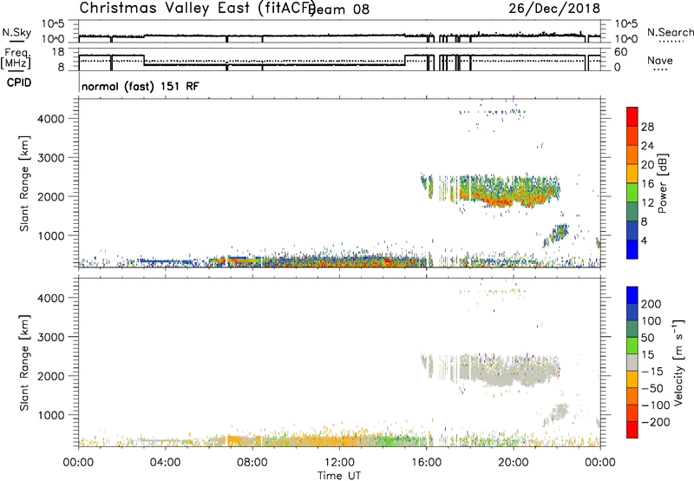694x481 pixels.
Task: Click the '4000' tick on the power panel axis
Action: pyautogui.click(x=51, y=119)
